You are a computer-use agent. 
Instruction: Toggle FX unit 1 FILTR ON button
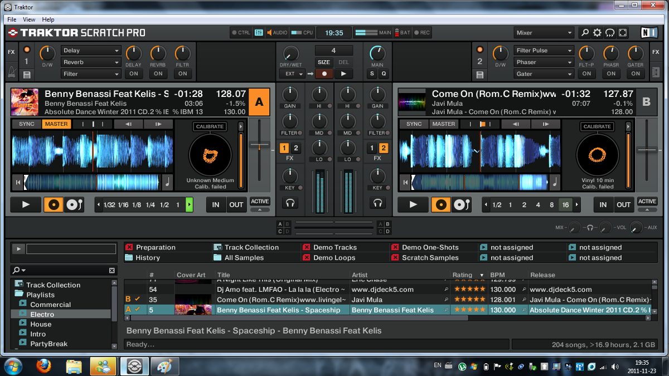click(x=183, y=74)
